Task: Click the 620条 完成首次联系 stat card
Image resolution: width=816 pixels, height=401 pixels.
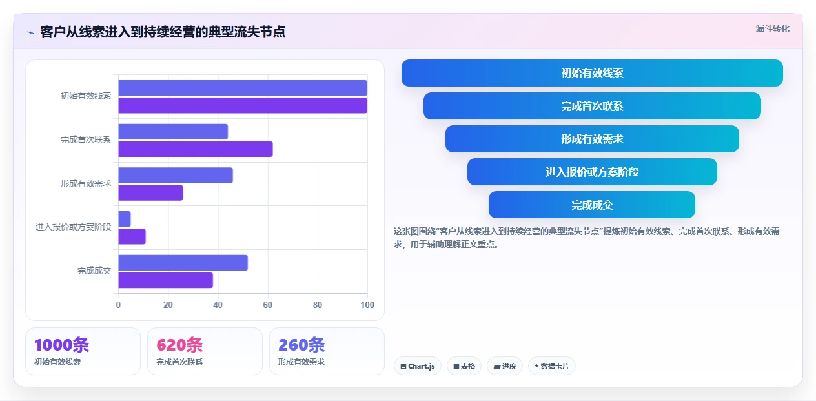Action: pyautogui.click(x=205, y=351)
